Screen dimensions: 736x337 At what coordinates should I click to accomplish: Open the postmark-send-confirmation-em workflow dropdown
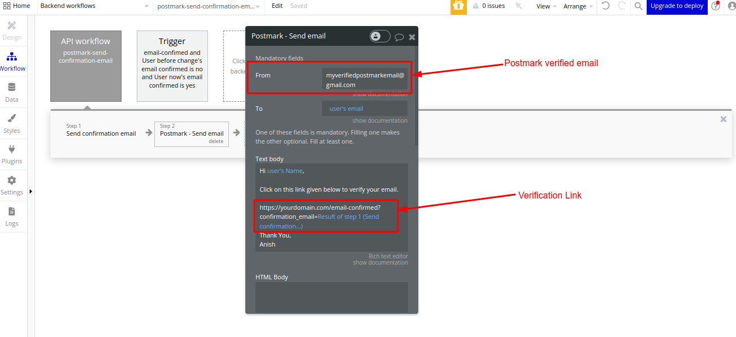209,6
